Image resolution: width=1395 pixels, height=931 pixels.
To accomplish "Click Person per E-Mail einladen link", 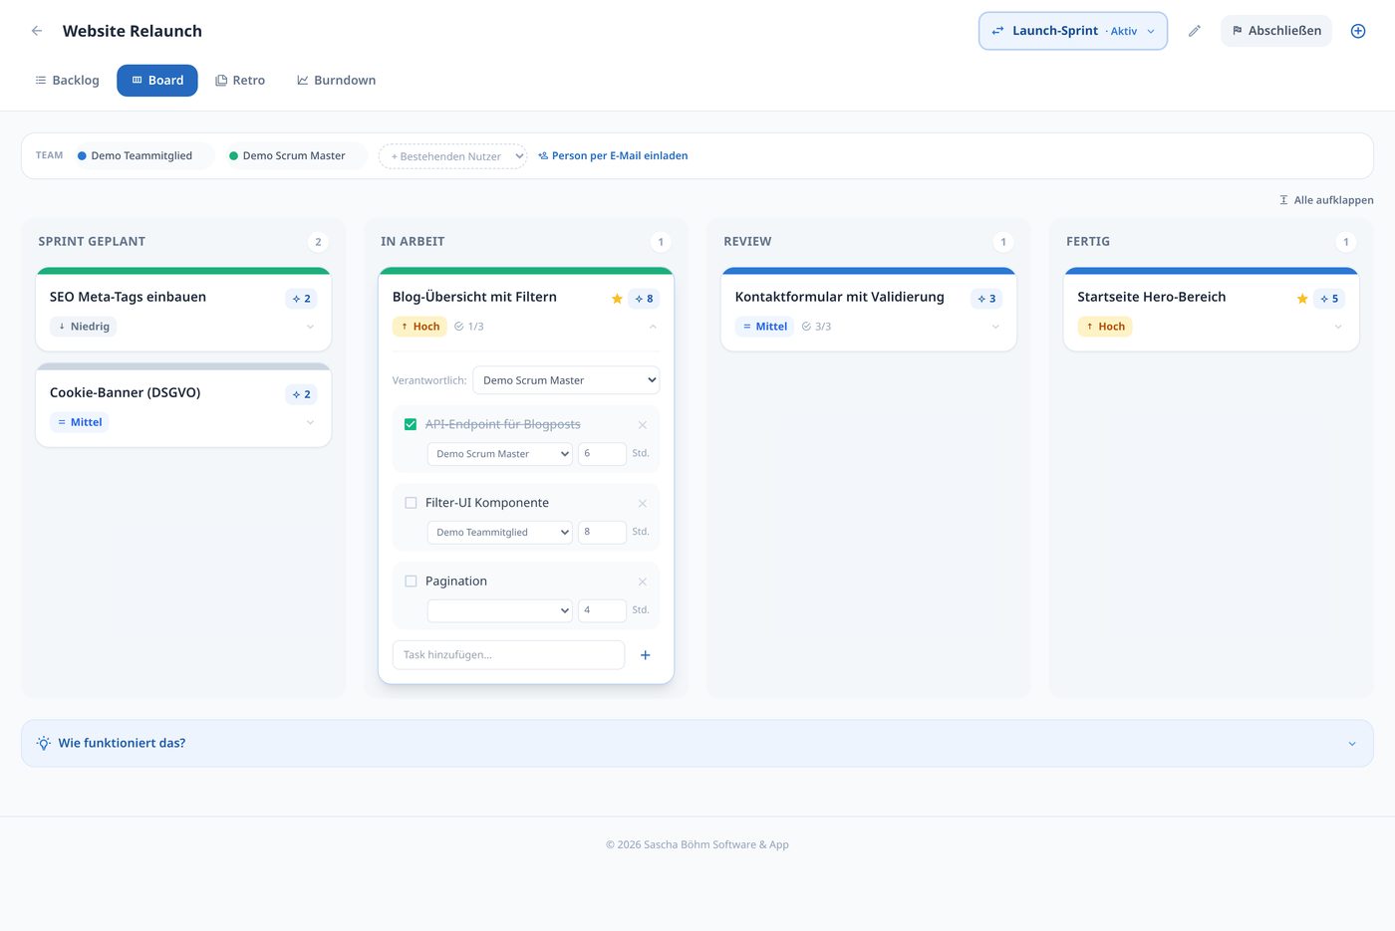I will point(613,156).
